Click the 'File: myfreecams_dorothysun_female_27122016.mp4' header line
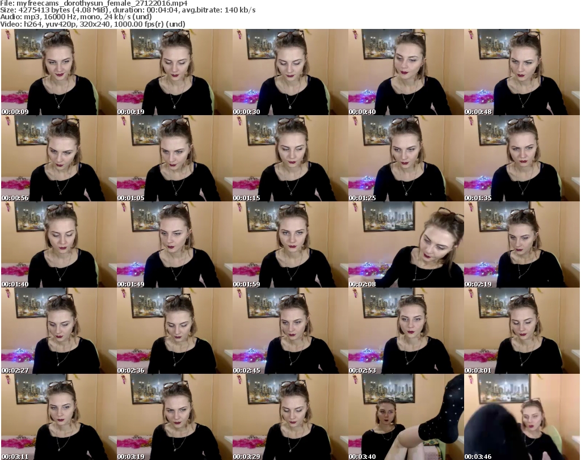Image resolution: width=581 pixels, height=460 pixels. point(94,3)
